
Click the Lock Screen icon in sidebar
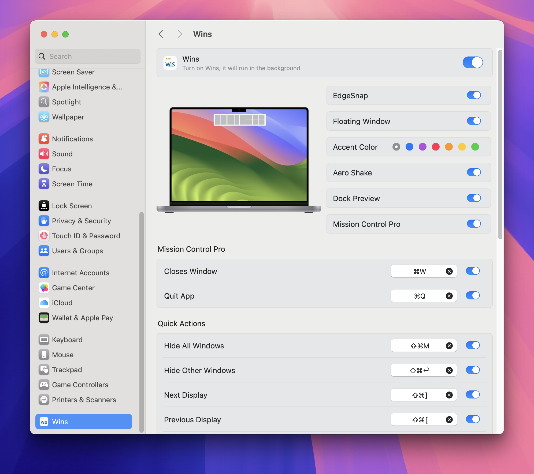[x=44, y=205]
